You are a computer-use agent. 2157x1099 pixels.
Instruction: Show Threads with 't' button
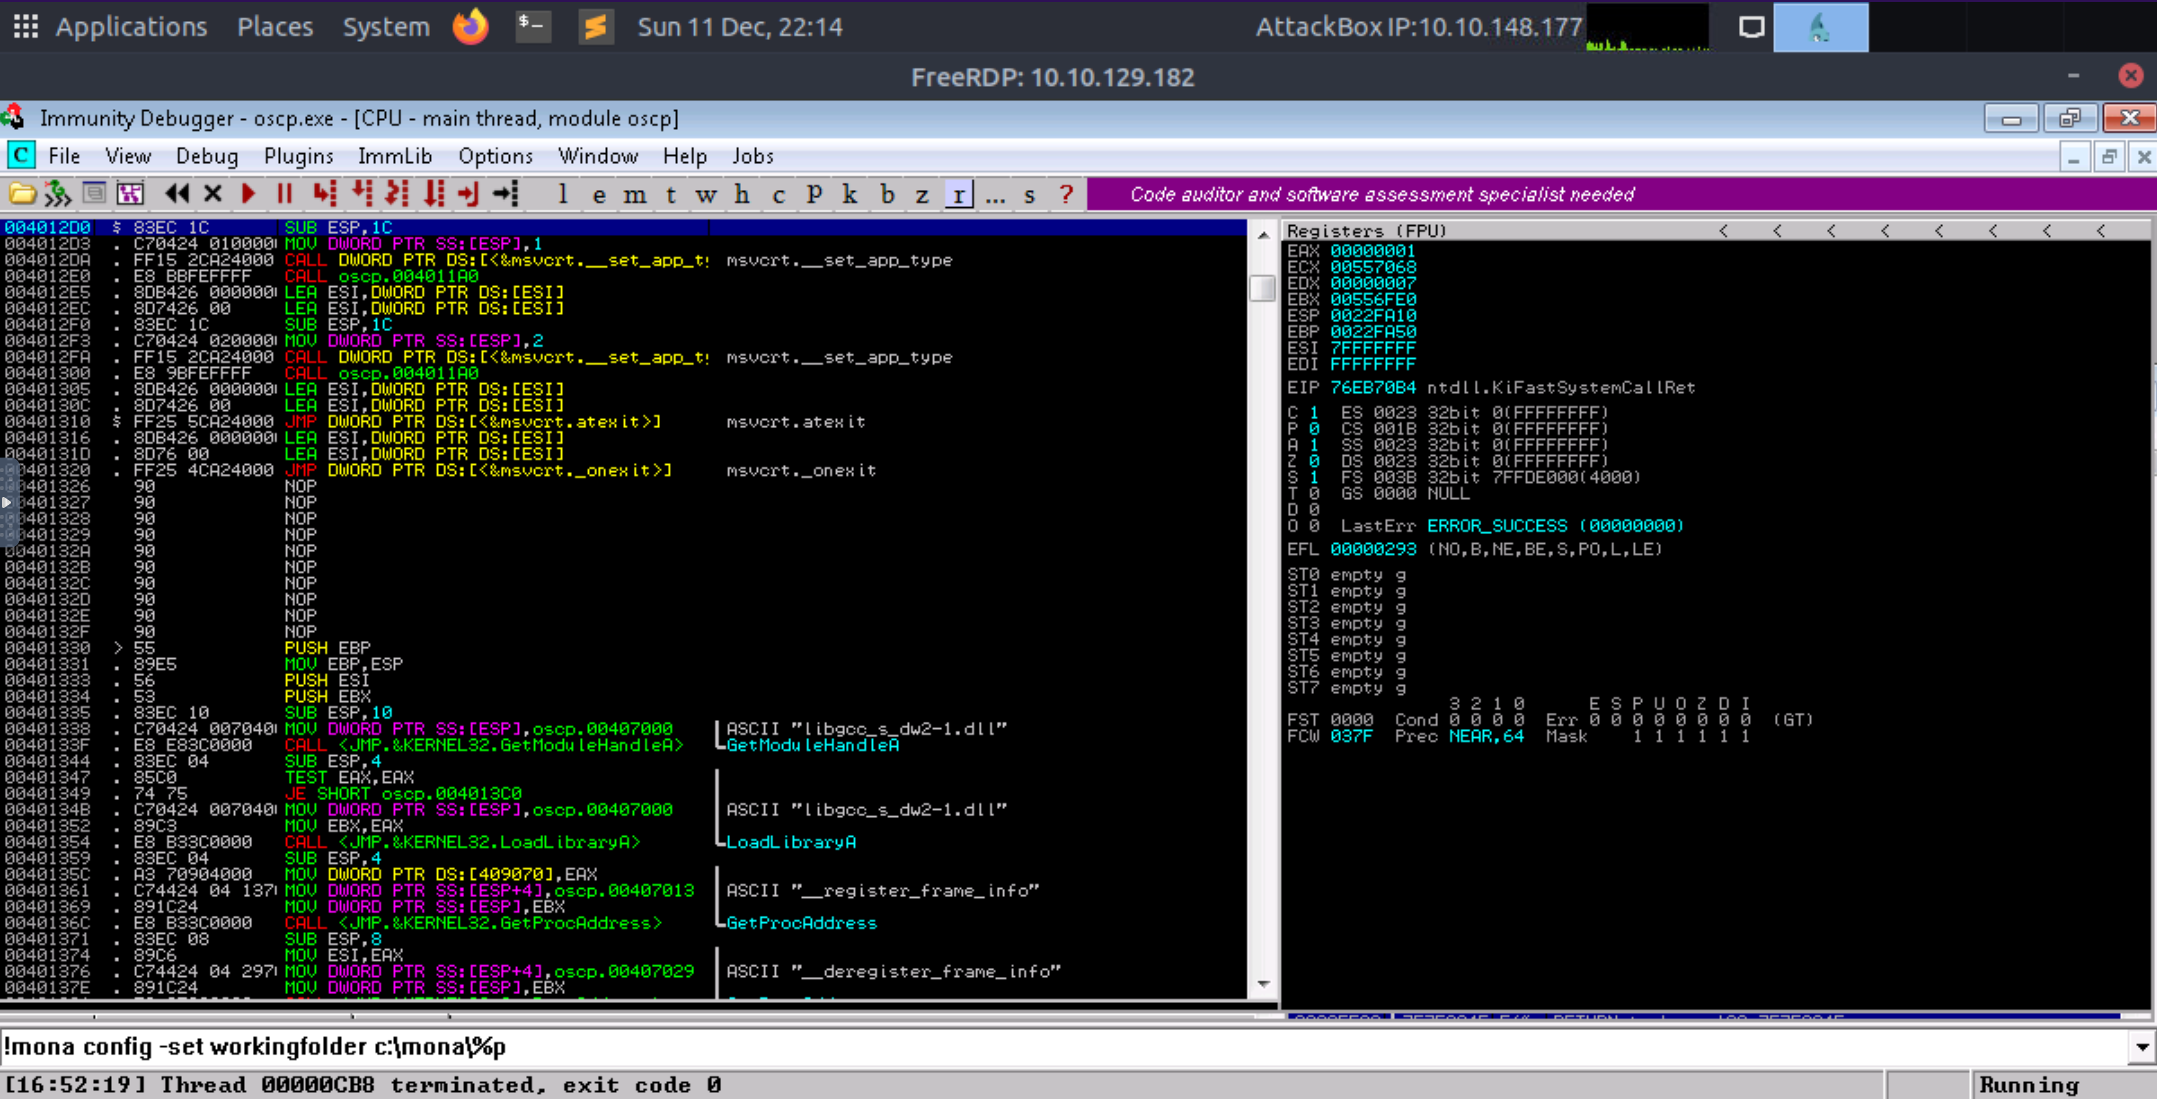tap(671, 194)
